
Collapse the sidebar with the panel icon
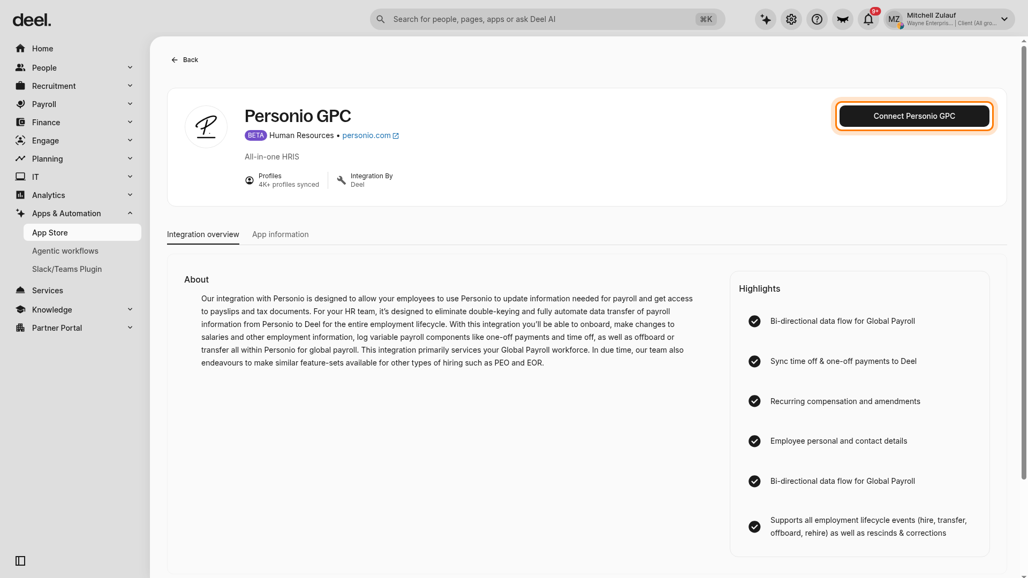coord(20,561)
